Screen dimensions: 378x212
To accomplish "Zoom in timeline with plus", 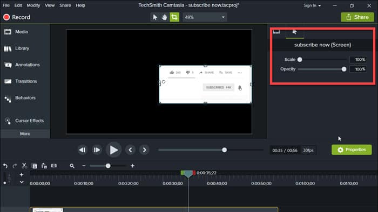I will (x=132, y=166).
